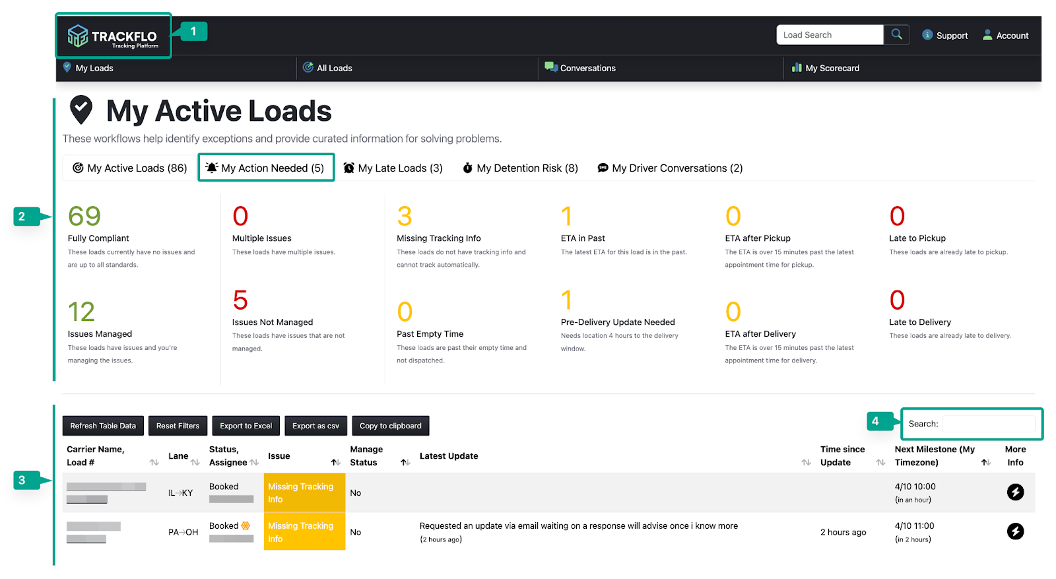Click Refresh Table Data button

point(103,426)
